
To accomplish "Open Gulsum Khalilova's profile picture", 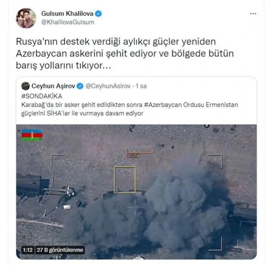I will point(26,18).
